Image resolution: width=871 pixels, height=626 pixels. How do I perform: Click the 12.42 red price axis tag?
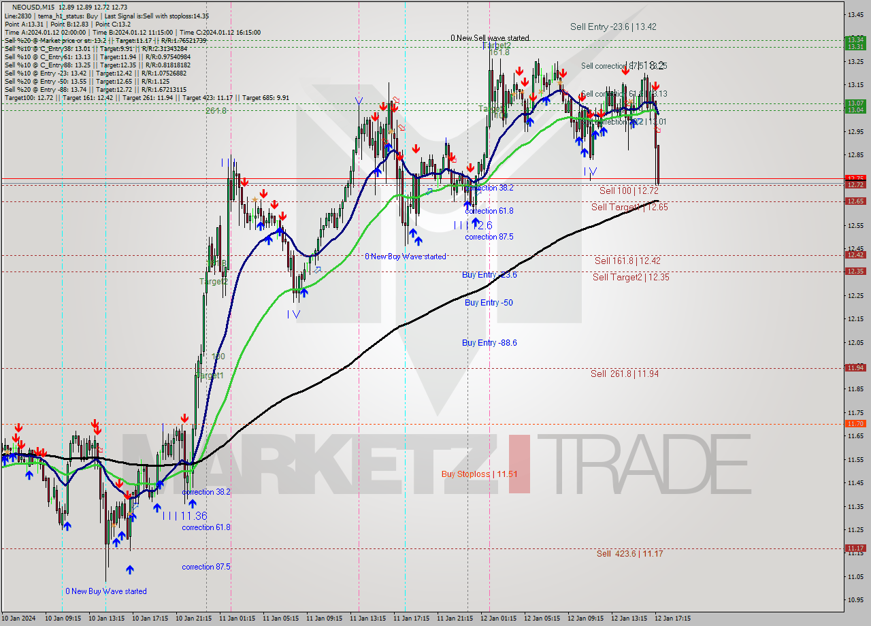coord(855,254)
